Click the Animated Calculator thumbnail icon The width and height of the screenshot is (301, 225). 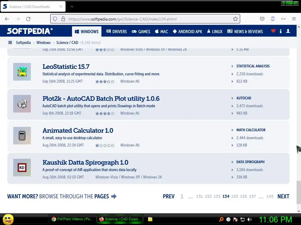(x=22, y=136)
